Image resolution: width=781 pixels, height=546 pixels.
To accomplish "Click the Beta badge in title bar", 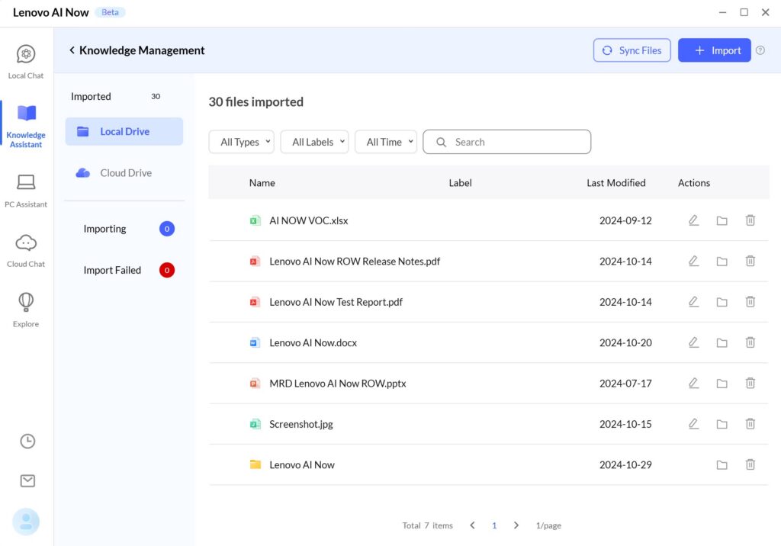I will (110, 12).
